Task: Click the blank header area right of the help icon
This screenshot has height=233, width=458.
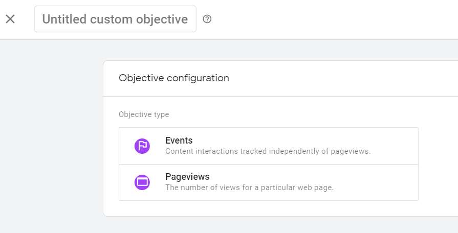Action: point(333,19)
